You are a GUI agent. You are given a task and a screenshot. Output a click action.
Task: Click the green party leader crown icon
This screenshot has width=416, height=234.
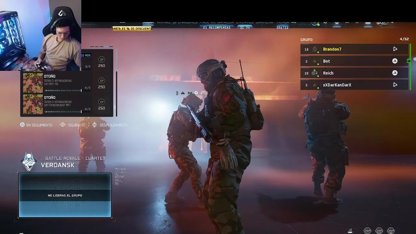coord(409,61)
